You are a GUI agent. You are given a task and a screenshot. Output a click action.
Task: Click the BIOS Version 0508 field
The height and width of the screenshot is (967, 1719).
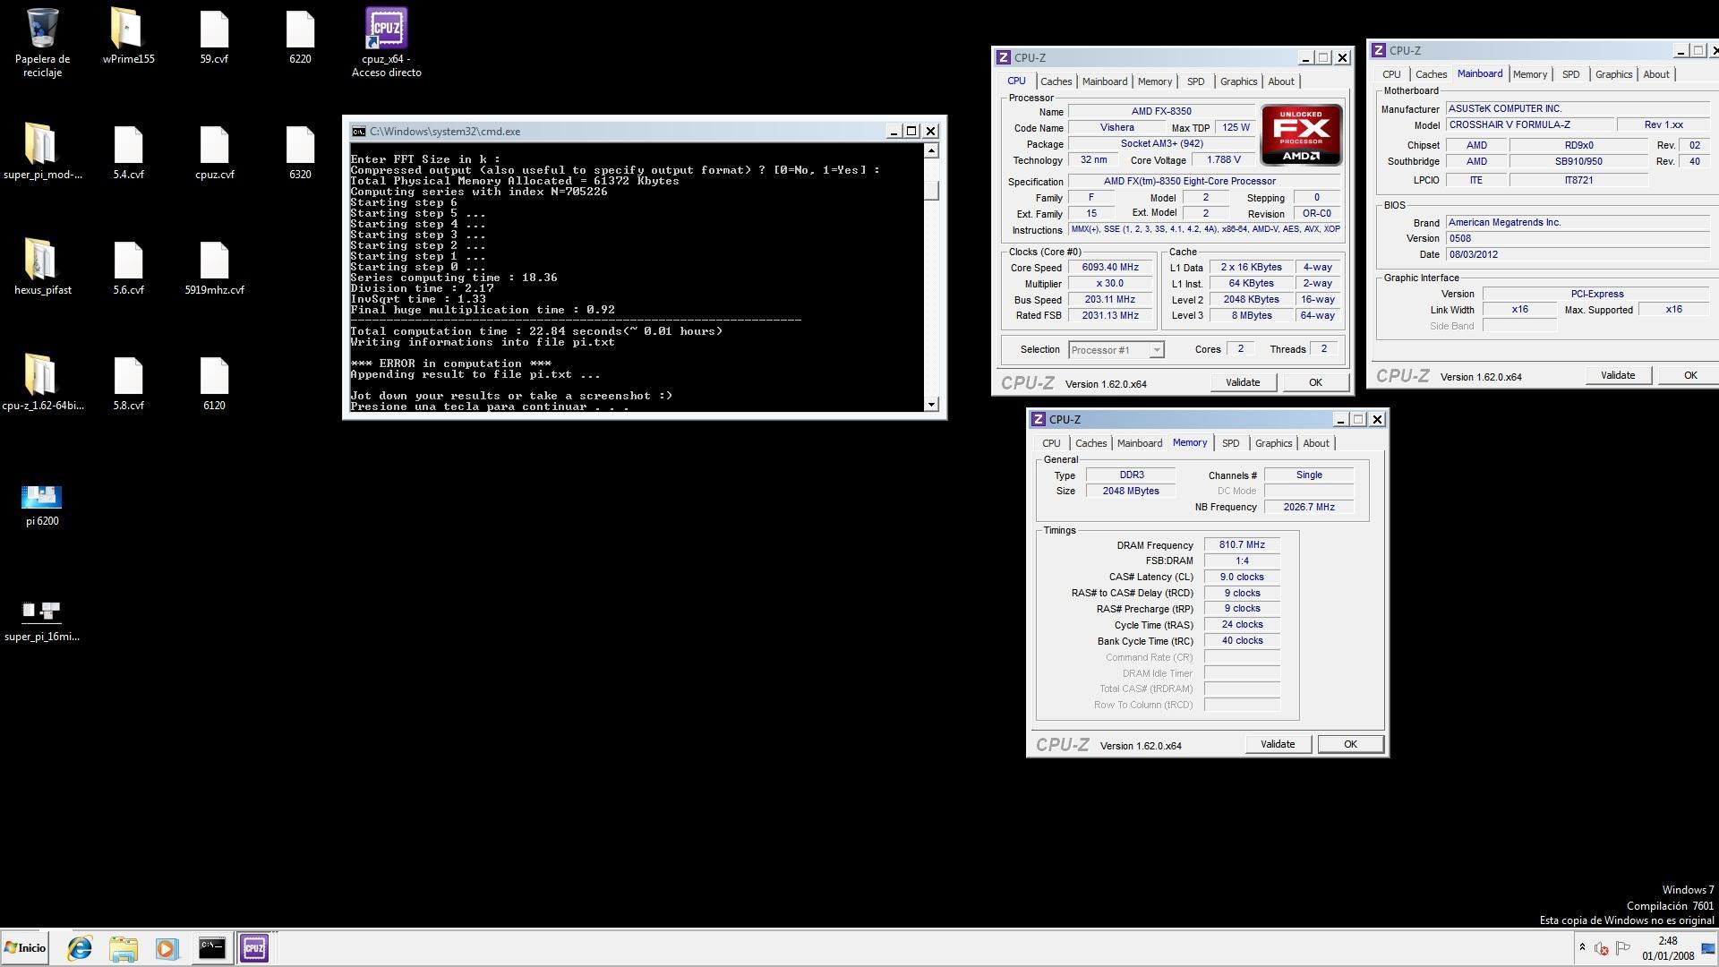pos(1578,238)
